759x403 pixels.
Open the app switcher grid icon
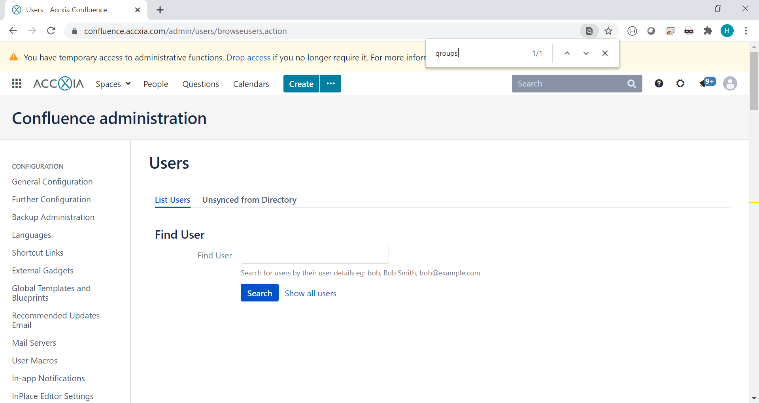(17, 83)
